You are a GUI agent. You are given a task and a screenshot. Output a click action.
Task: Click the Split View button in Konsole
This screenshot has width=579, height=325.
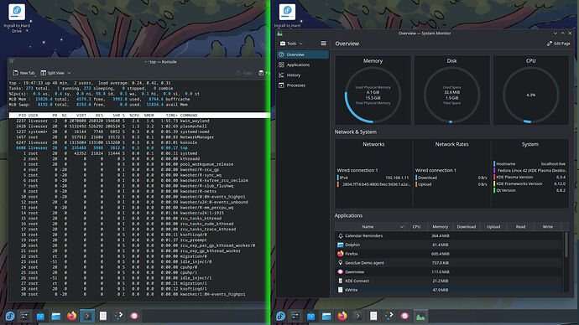52,73
